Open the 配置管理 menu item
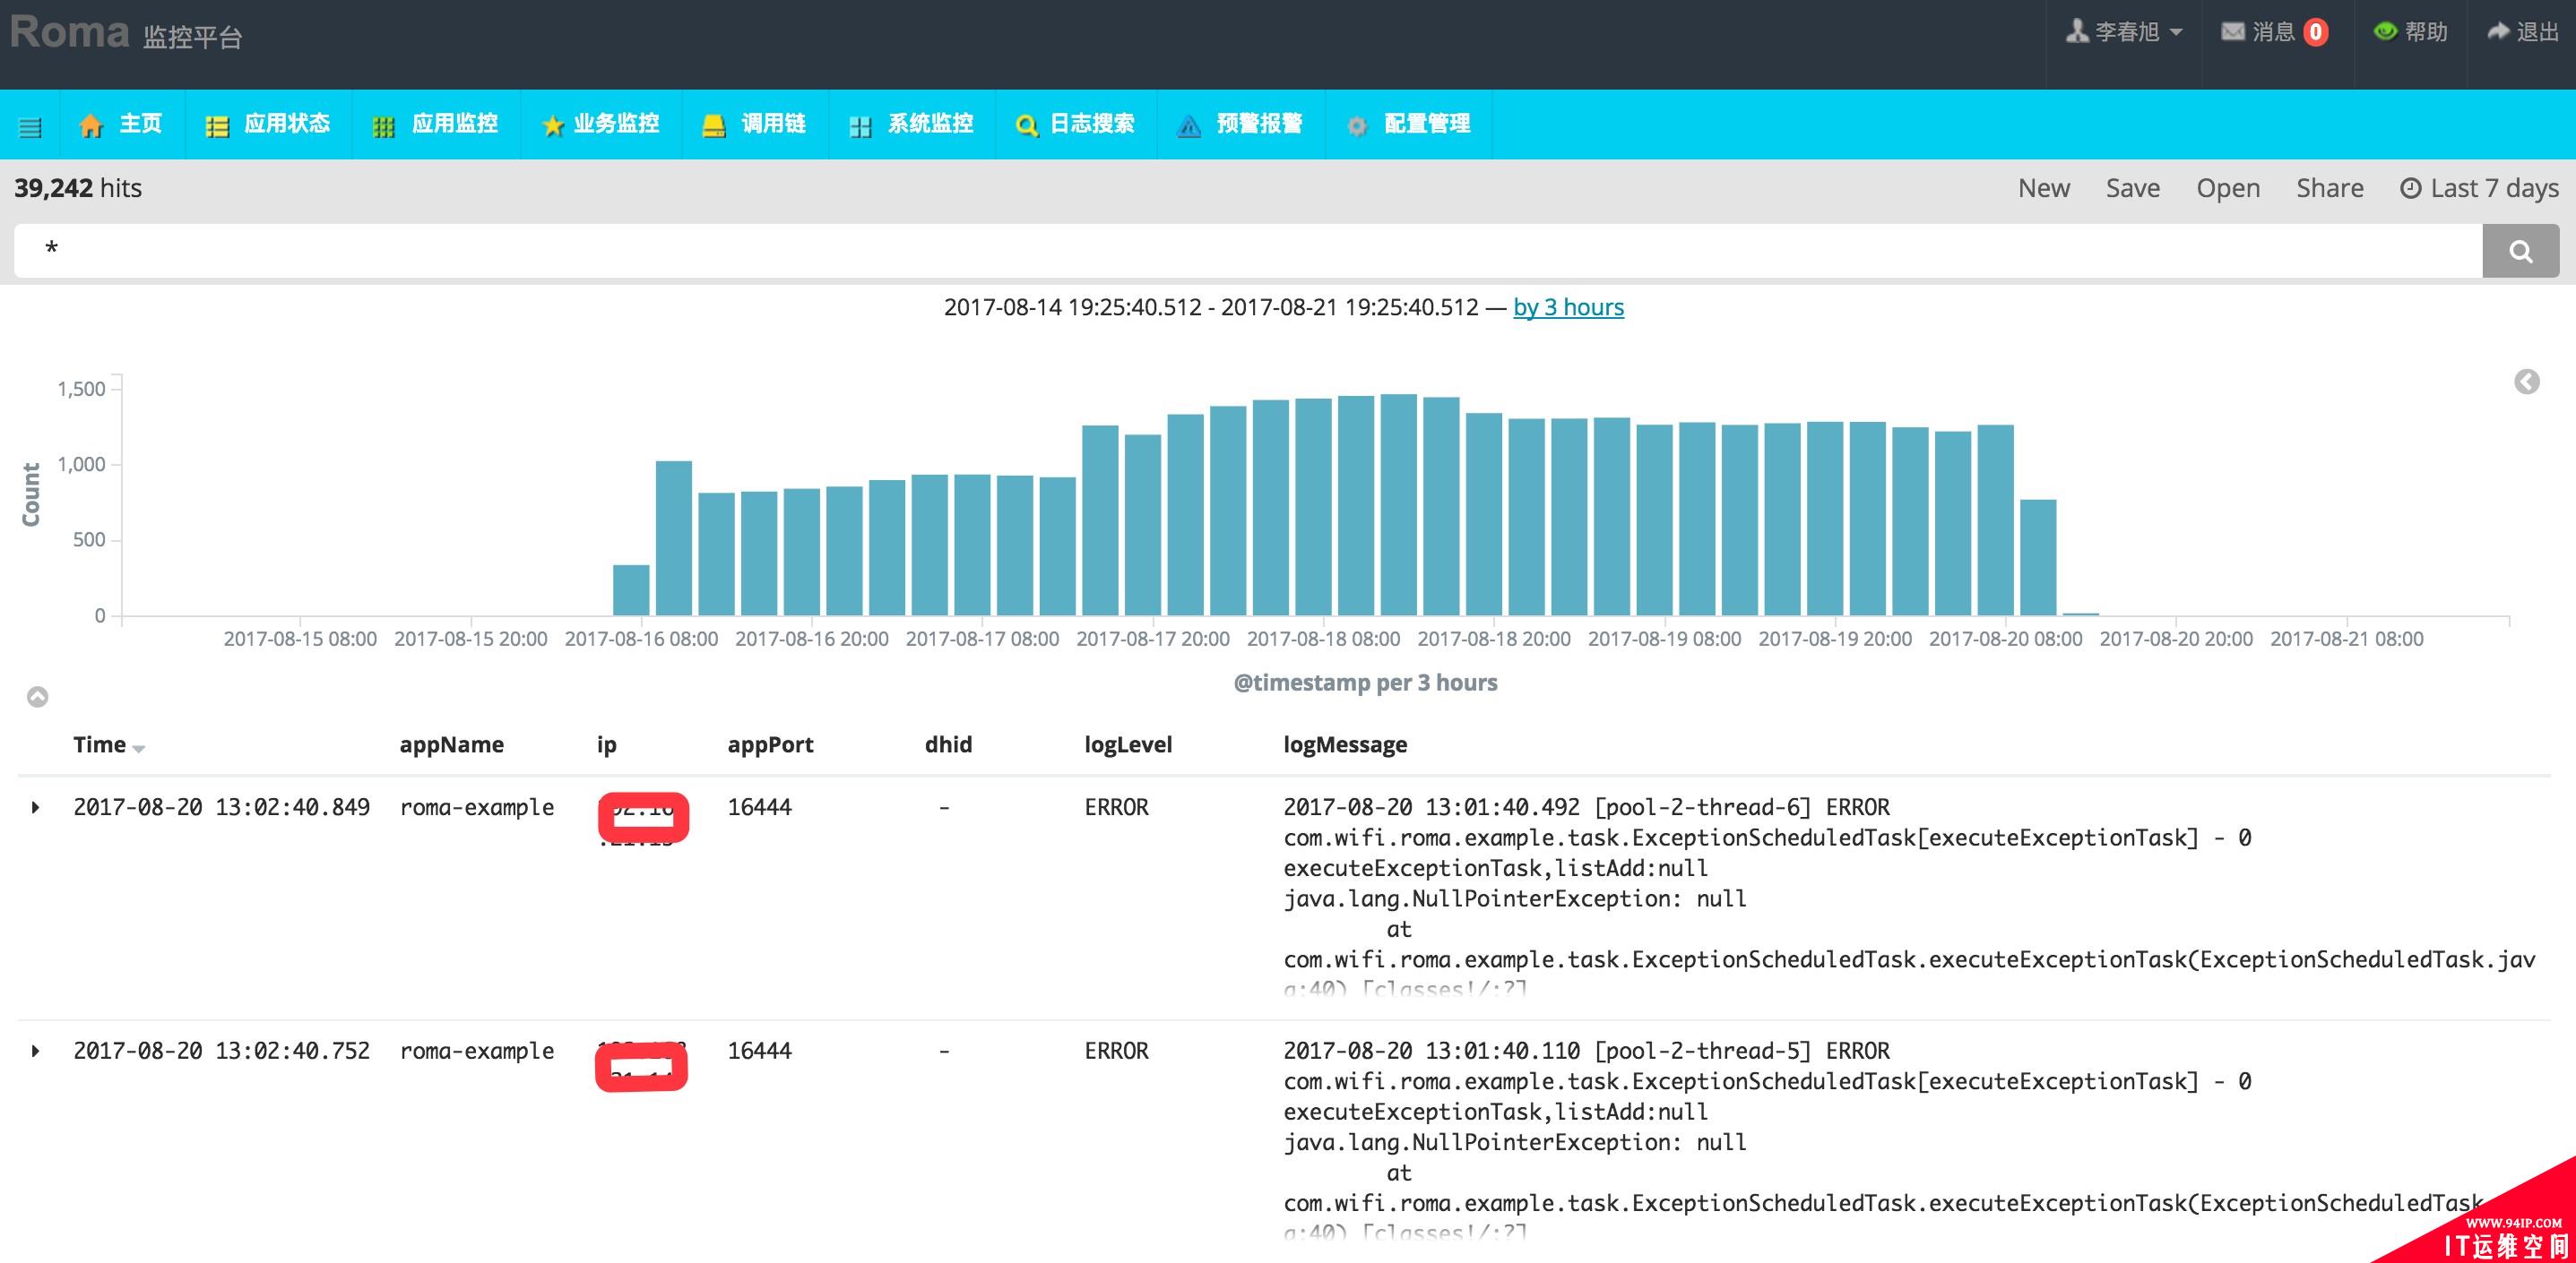The width and height of the screenshot is (2576, 1263). point(1408,124)
